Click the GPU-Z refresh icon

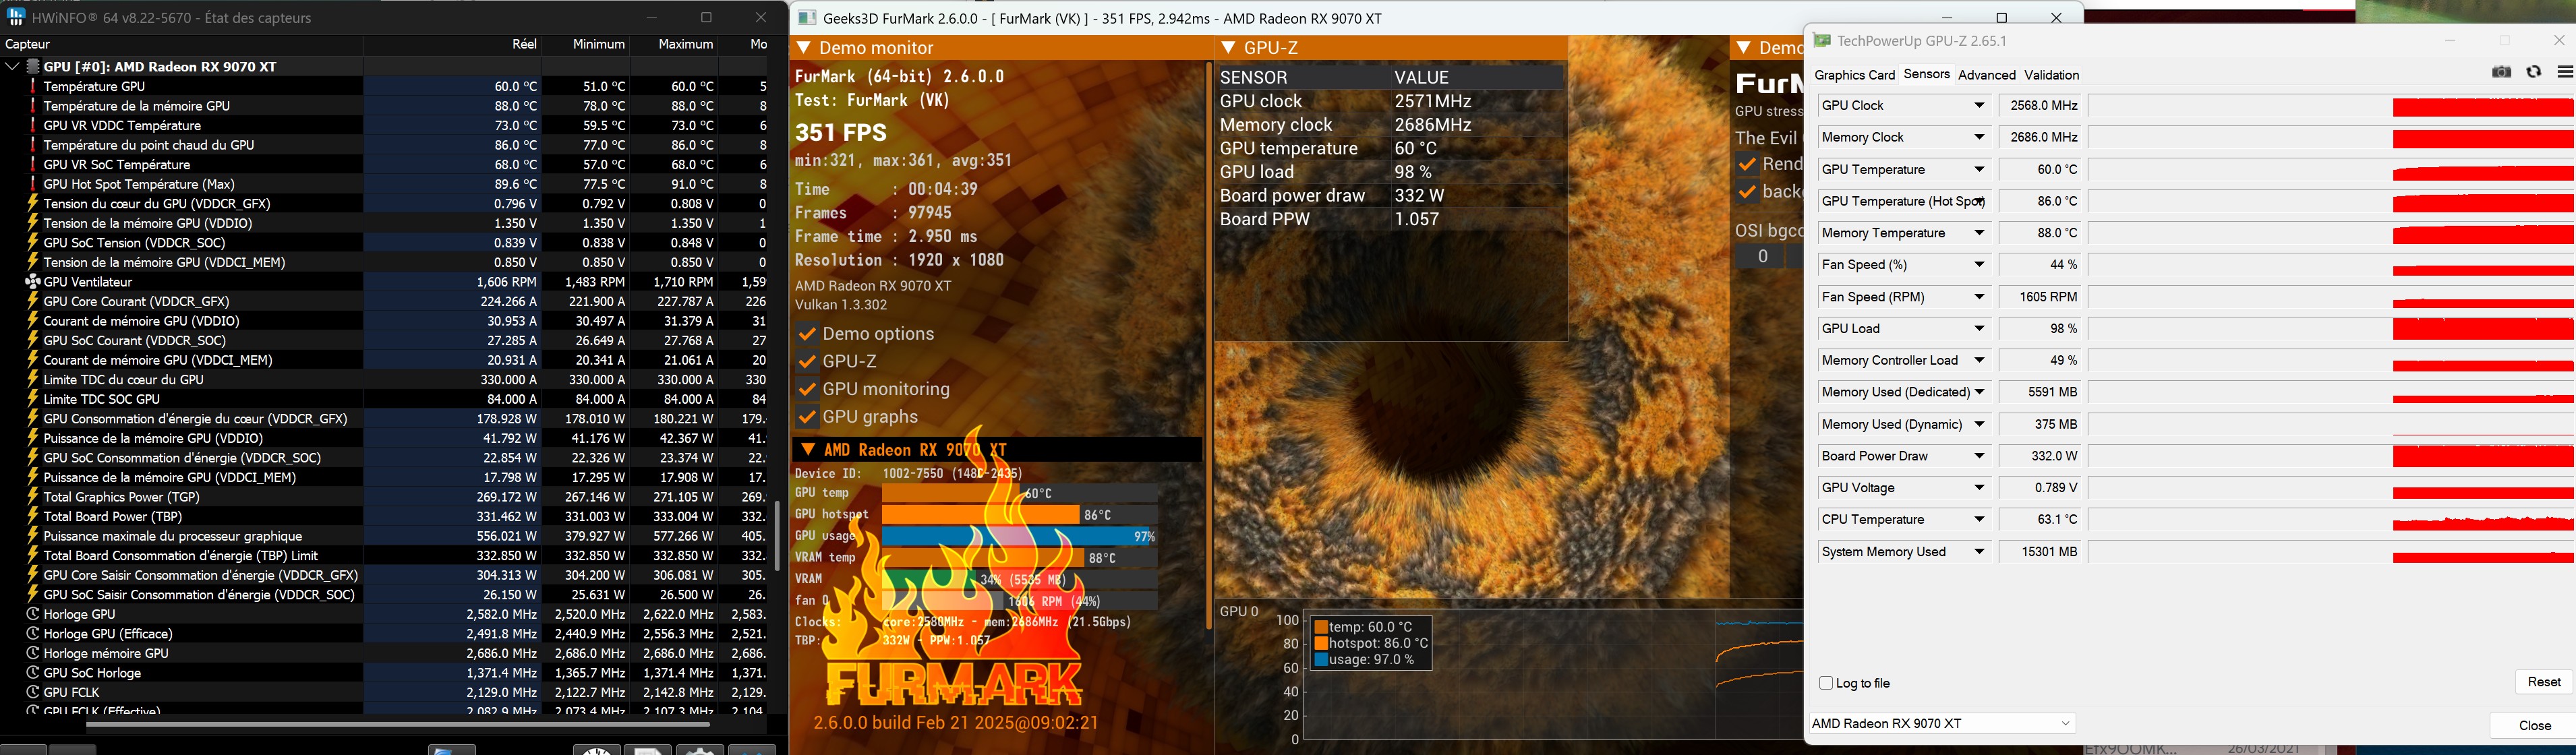[2534, 73]
